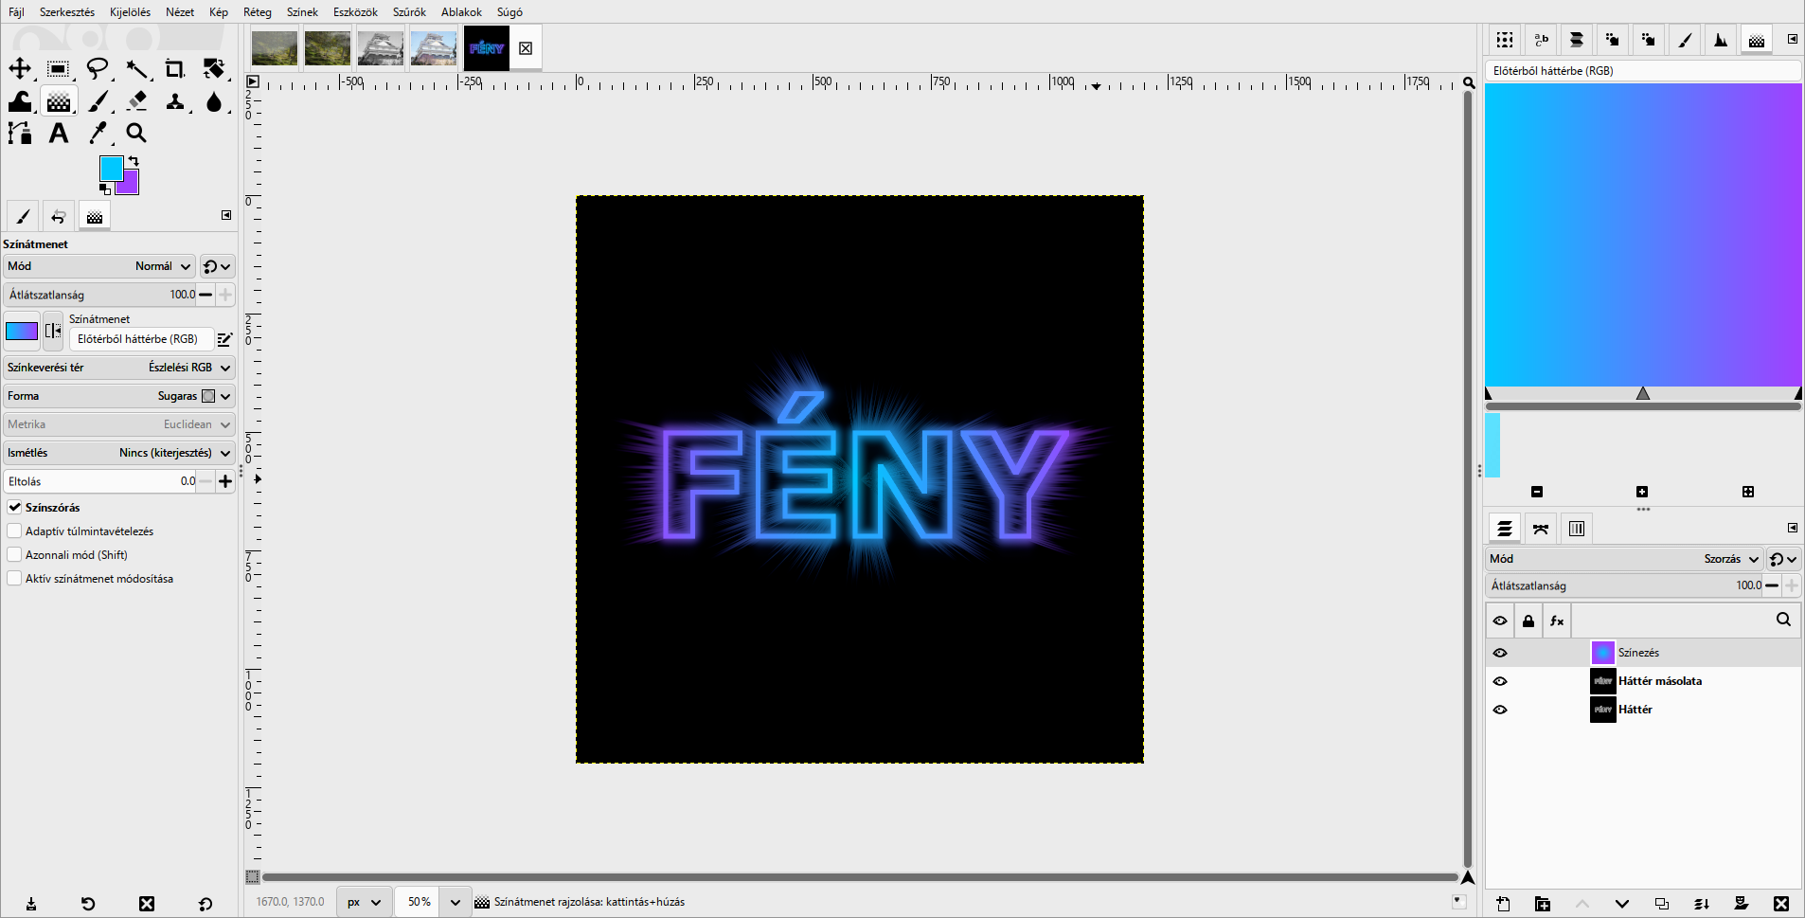Swap foreground and background colors
This screenshot has width=1805, height=918.
tap(134, 161)
